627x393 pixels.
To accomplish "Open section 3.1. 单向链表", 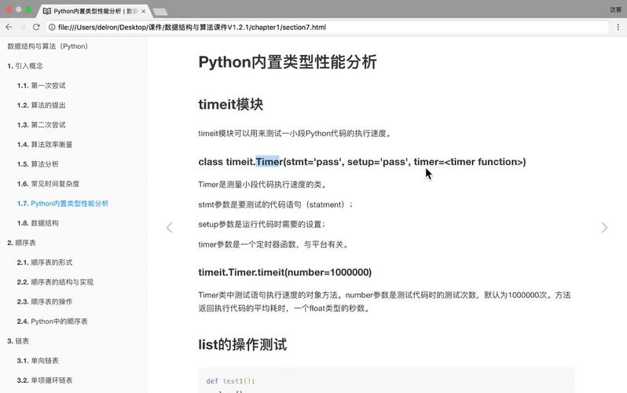I will pyautogui.click(x=38, y=361).
